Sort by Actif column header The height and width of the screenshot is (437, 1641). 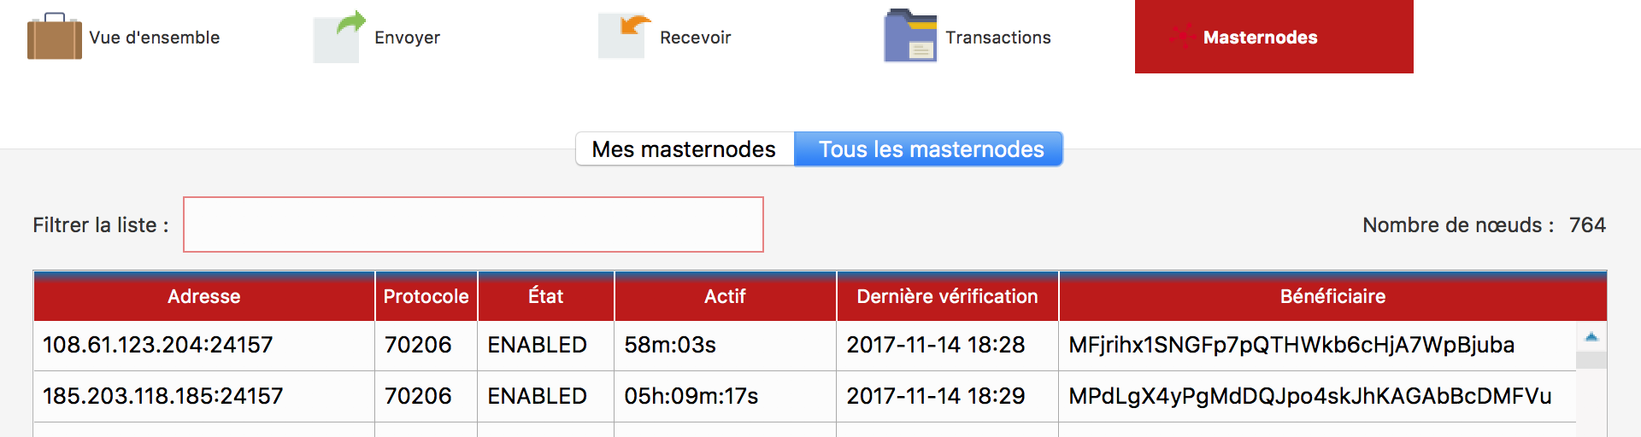pyautogui.click(x=726, y=296)
